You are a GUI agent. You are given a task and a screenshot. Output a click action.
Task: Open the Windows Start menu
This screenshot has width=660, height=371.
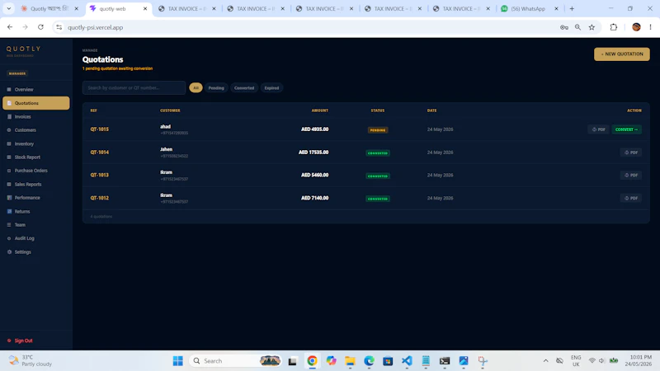pos(177,361)
